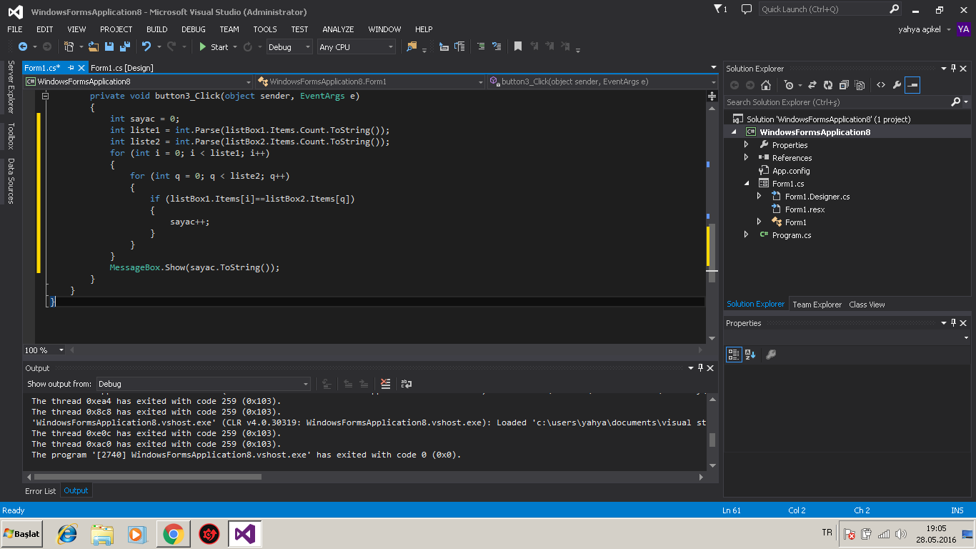Click the Find in Files toolbar icon
The height and width of the screenshot is (549, 976).
(412, 46)
